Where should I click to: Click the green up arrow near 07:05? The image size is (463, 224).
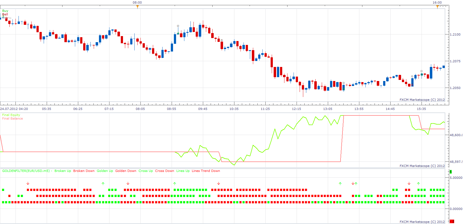click(103, 183)
